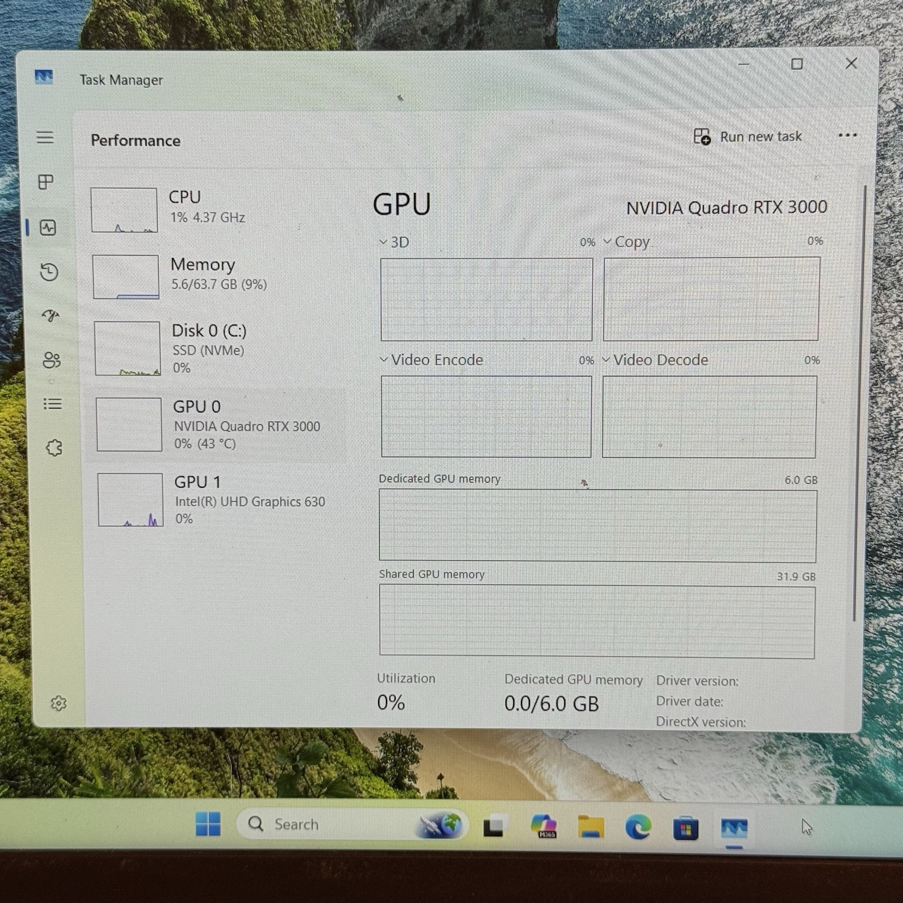Open Microsoft 365 Copilot taskbar icon

click(544, 826)
